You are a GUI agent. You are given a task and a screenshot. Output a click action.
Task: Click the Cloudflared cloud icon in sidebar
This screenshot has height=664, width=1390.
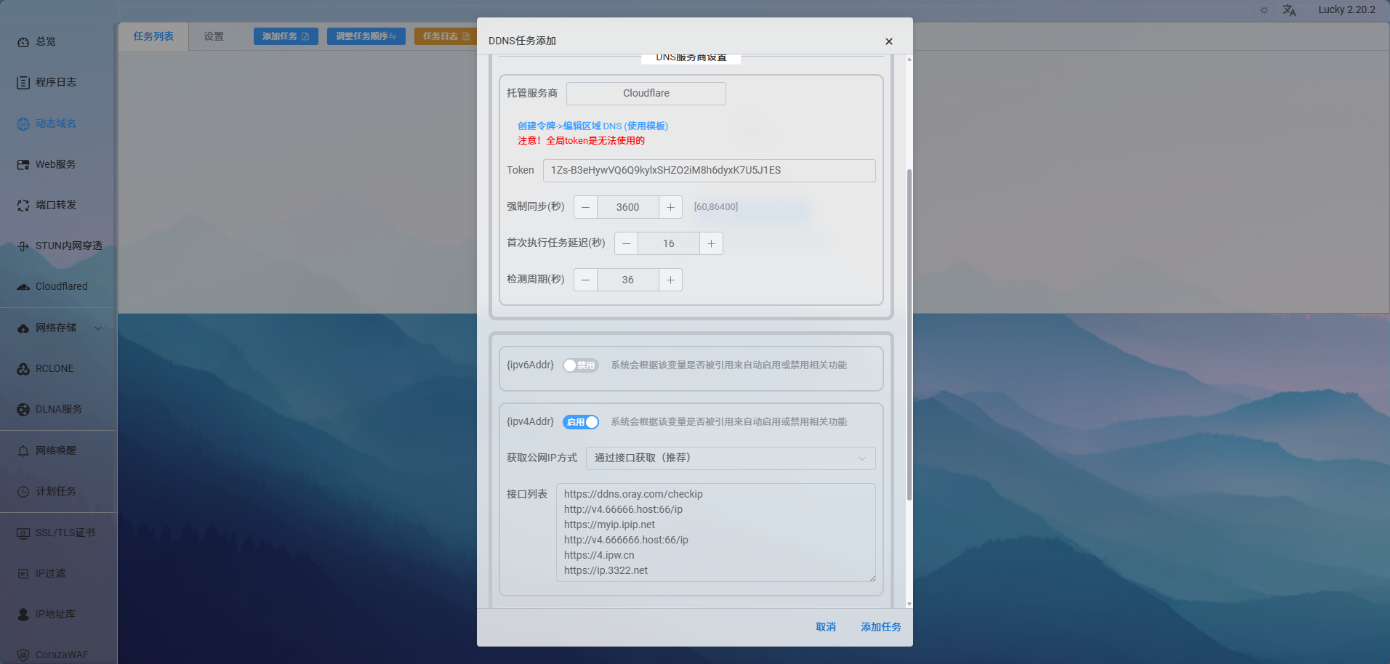(23, 287)
